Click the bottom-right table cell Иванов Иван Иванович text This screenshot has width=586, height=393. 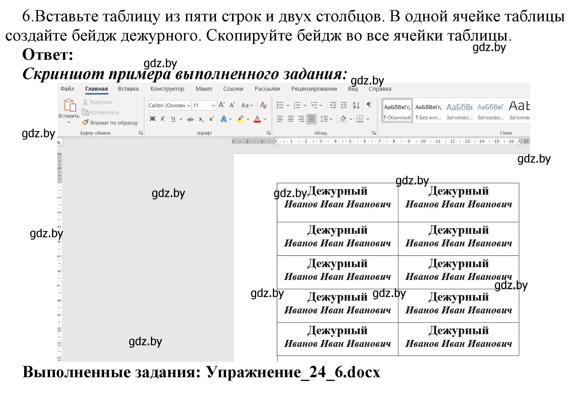[459, 344]
